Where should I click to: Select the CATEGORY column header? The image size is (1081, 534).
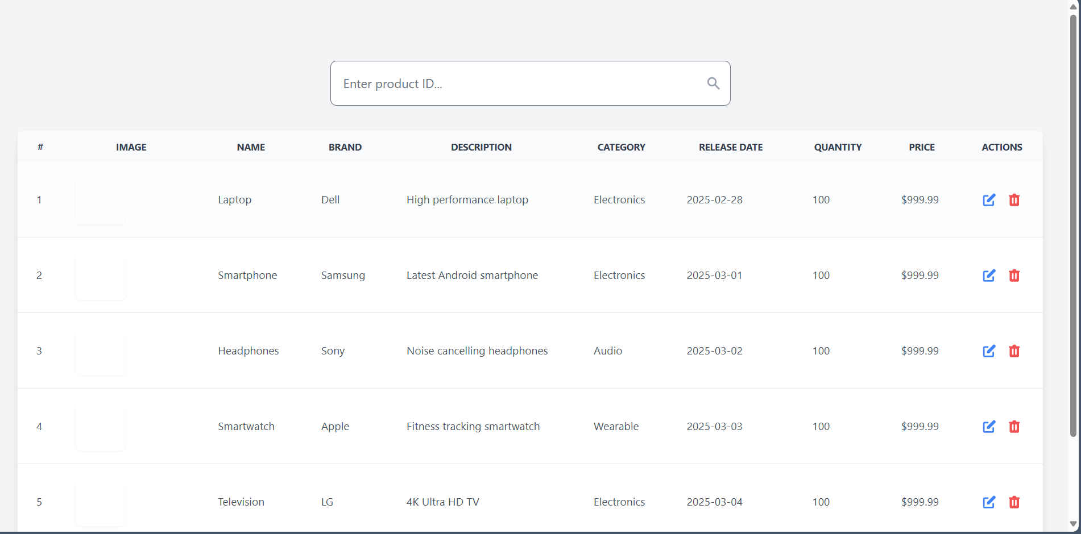620,147
